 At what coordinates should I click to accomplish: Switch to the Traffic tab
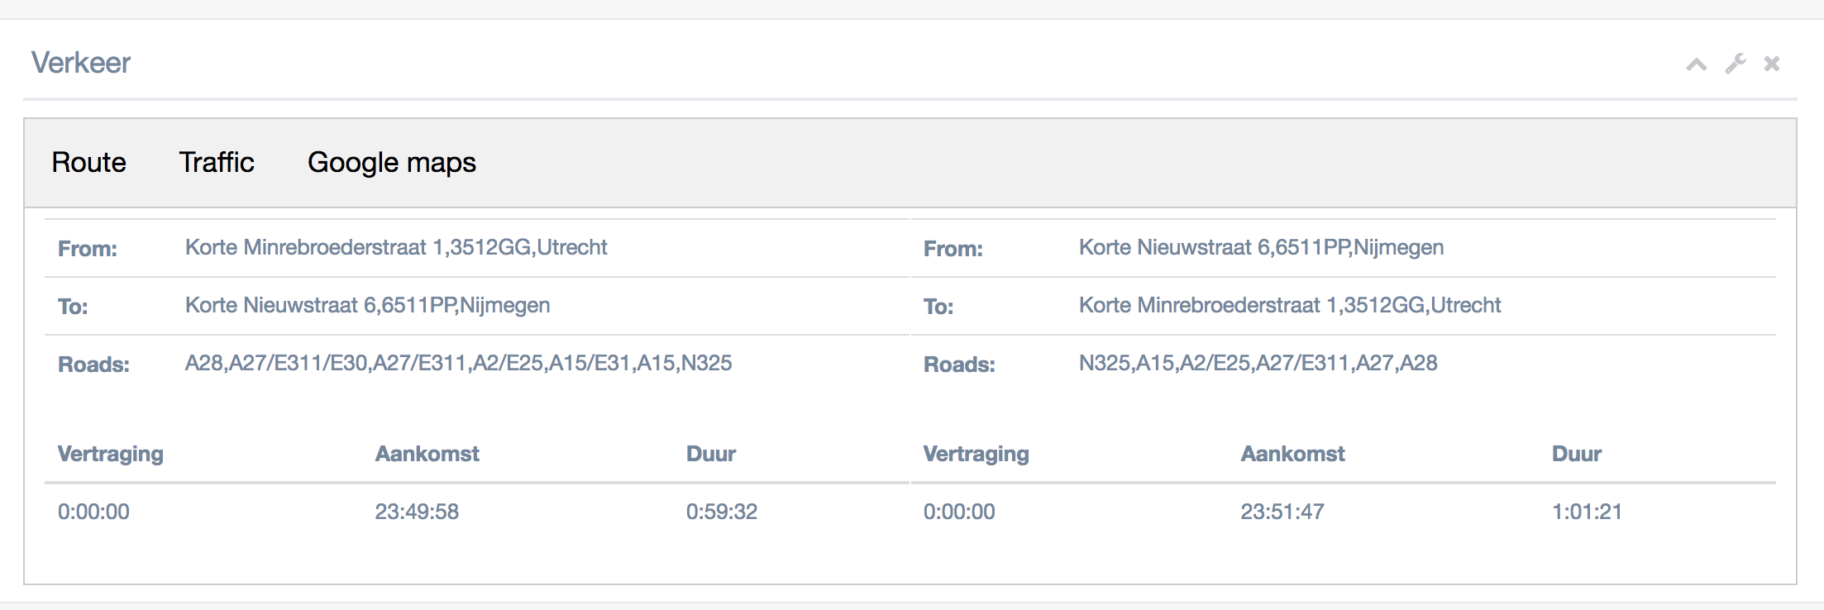(x=217, y=162)
